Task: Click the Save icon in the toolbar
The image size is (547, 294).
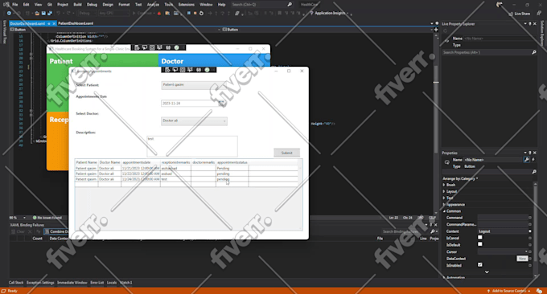Action: [43, 13]
